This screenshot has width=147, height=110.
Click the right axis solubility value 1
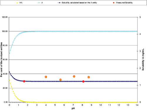pos(140,85)
